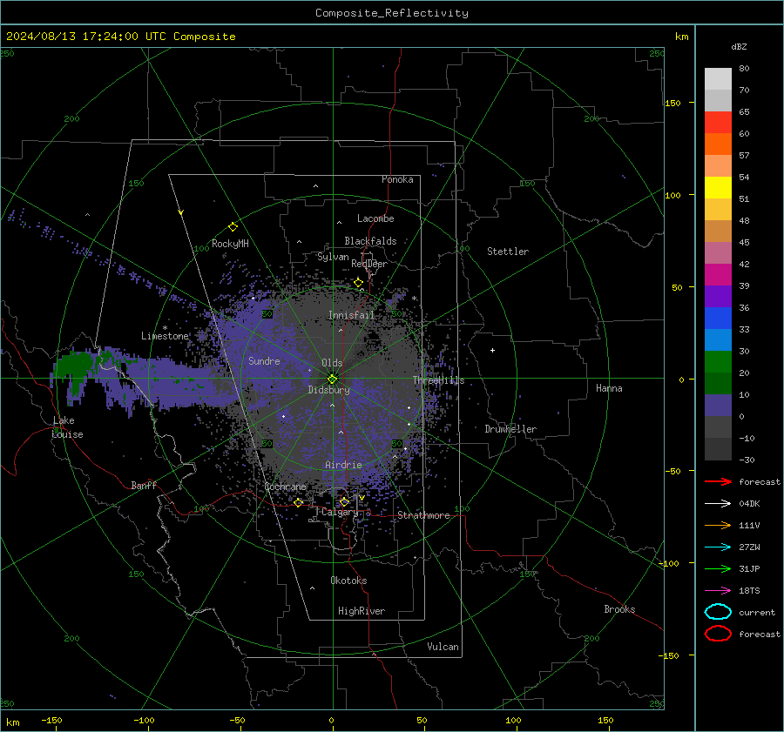784x732 pixels.
Task: Click the Cochrane city label
Action: pos(285,487)
